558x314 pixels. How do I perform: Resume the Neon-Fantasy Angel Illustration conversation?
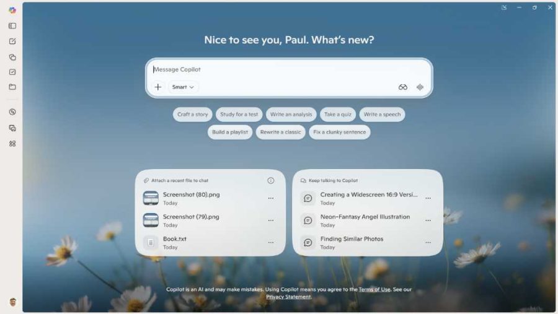(x=365, y=217)
